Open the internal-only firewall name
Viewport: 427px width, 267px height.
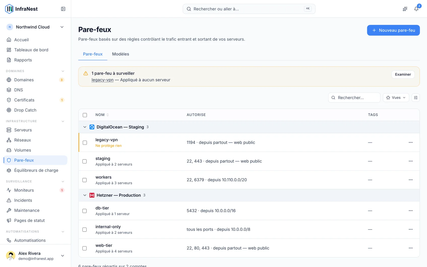coord(108,227)
